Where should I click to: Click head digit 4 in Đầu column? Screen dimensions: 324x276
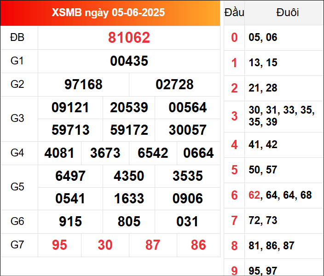(234, 145)
